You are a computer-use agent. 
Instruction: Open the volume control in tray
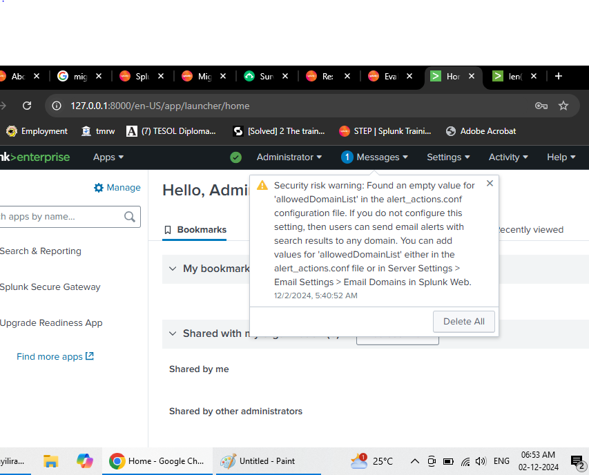(481, 461)
